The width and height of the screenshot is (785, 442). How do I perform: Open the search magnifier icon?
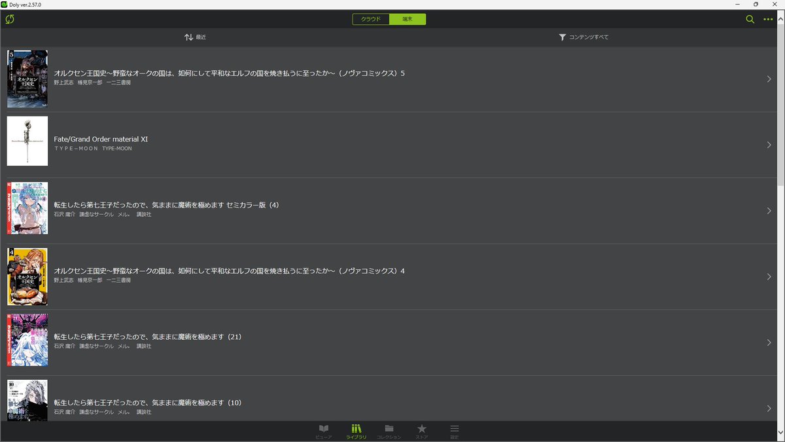click(x=750, y=19)
